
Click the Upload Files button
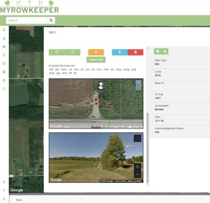[x=96, y=60]
